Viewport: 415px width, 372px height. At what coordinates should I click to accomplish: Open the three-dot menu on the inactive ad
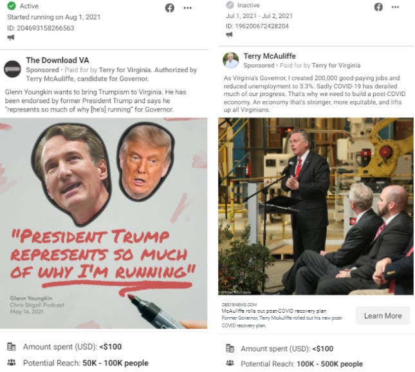tap(395, 7)
